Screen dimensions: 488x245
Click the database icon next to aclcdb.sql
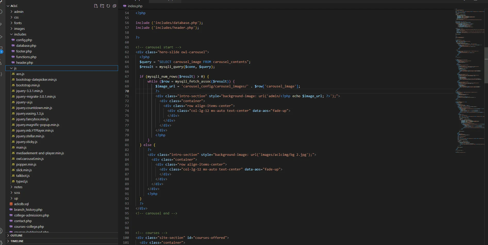click(11, 204)
